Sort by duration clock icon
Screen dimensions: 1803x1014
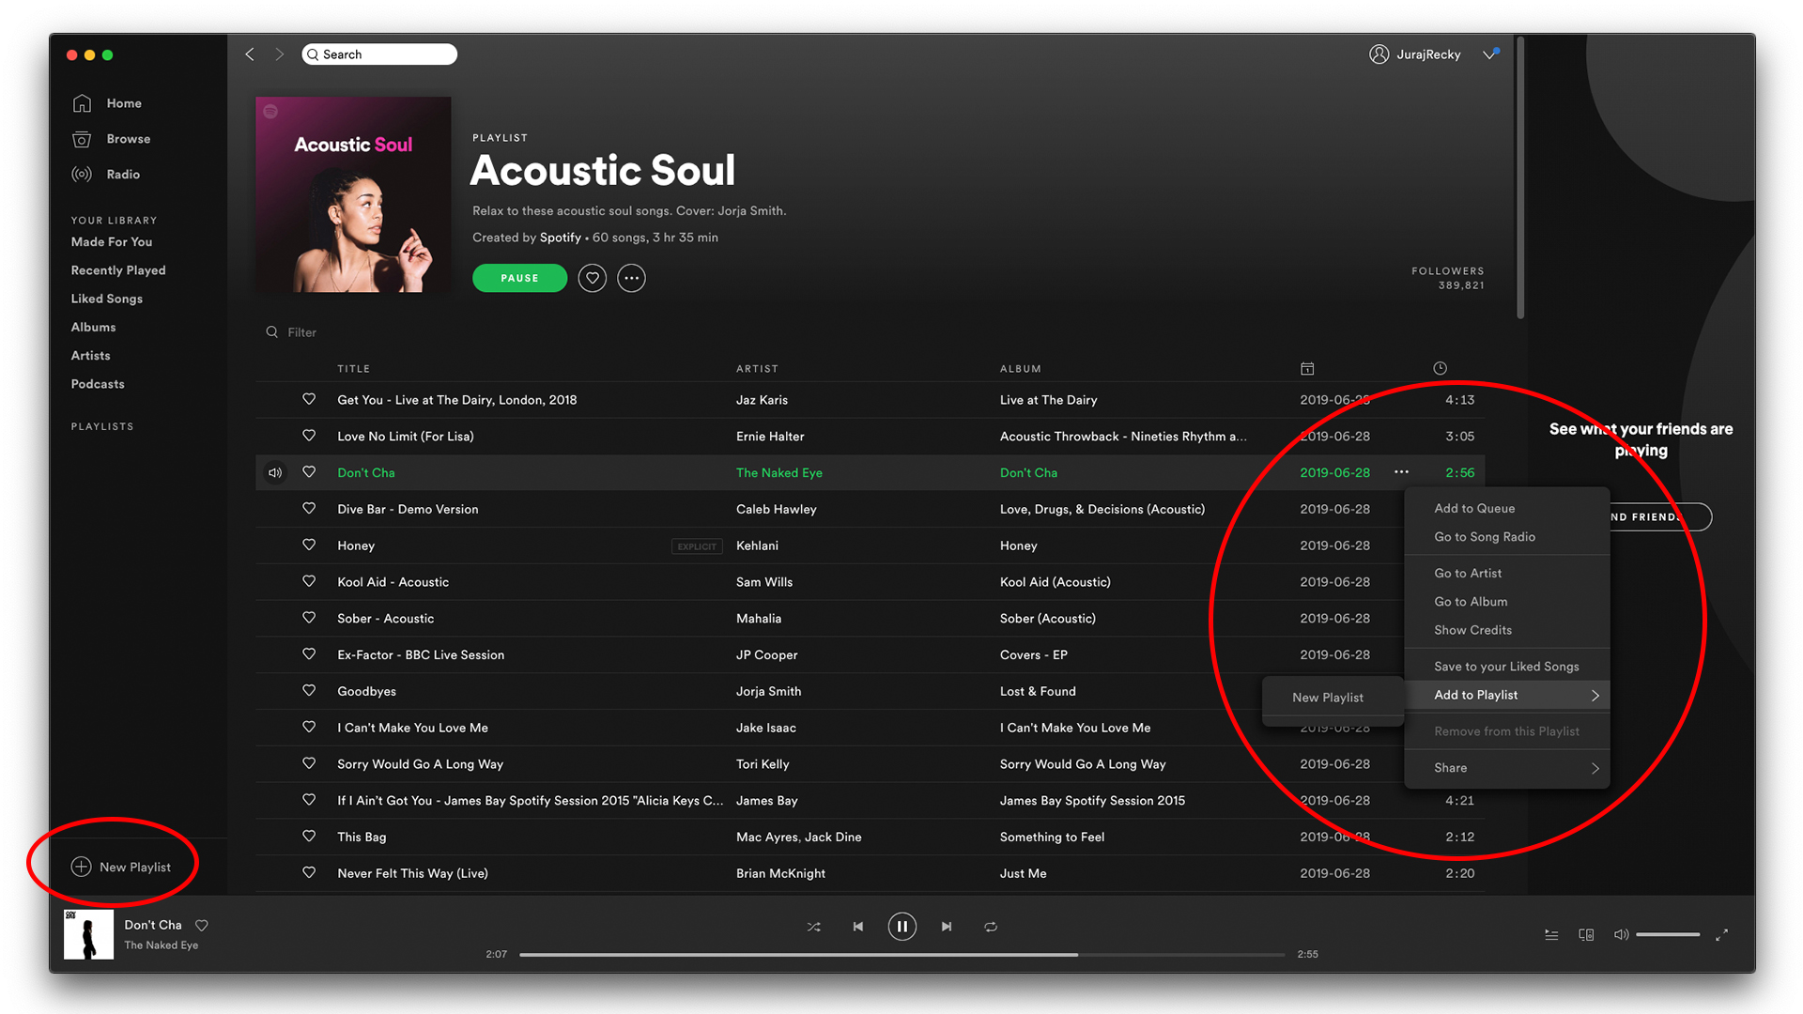1440,369
